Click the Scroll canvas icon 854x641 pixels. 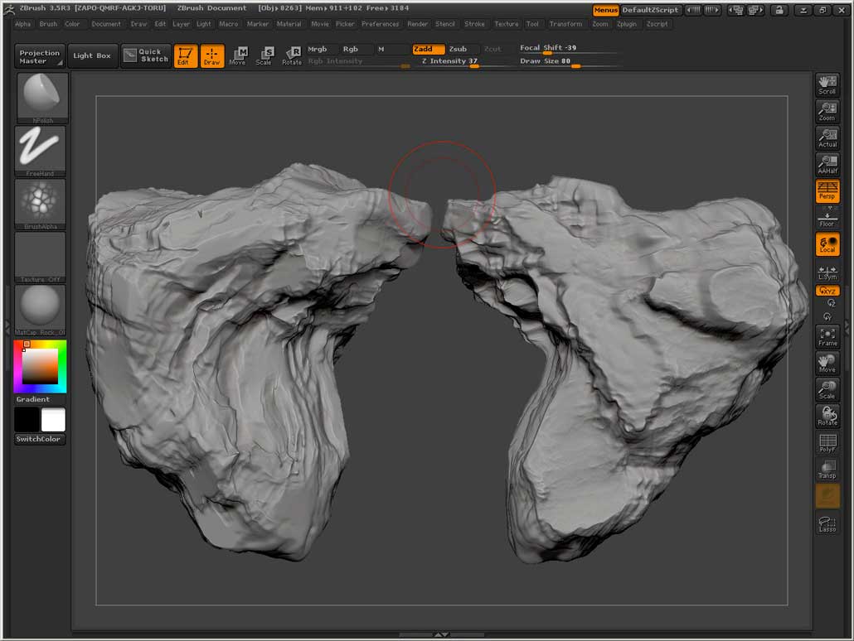point(827,84)
